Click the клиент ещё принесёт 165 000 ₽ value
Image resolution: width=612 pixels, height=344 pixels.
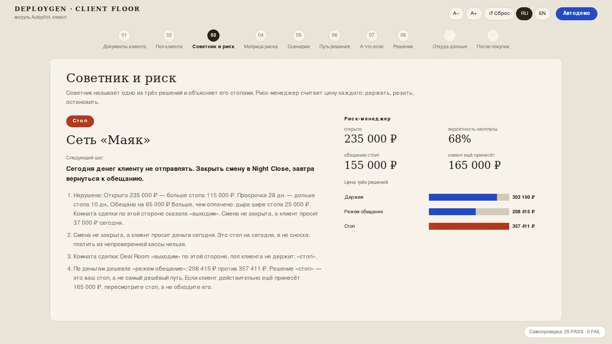(x=474, y=165)
